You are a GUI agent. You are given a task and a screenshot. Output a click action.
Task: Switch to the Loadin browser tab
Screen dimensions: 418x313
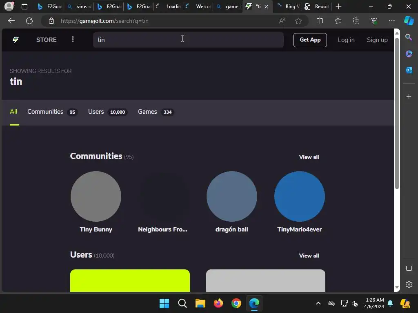(x=169, y=7)
